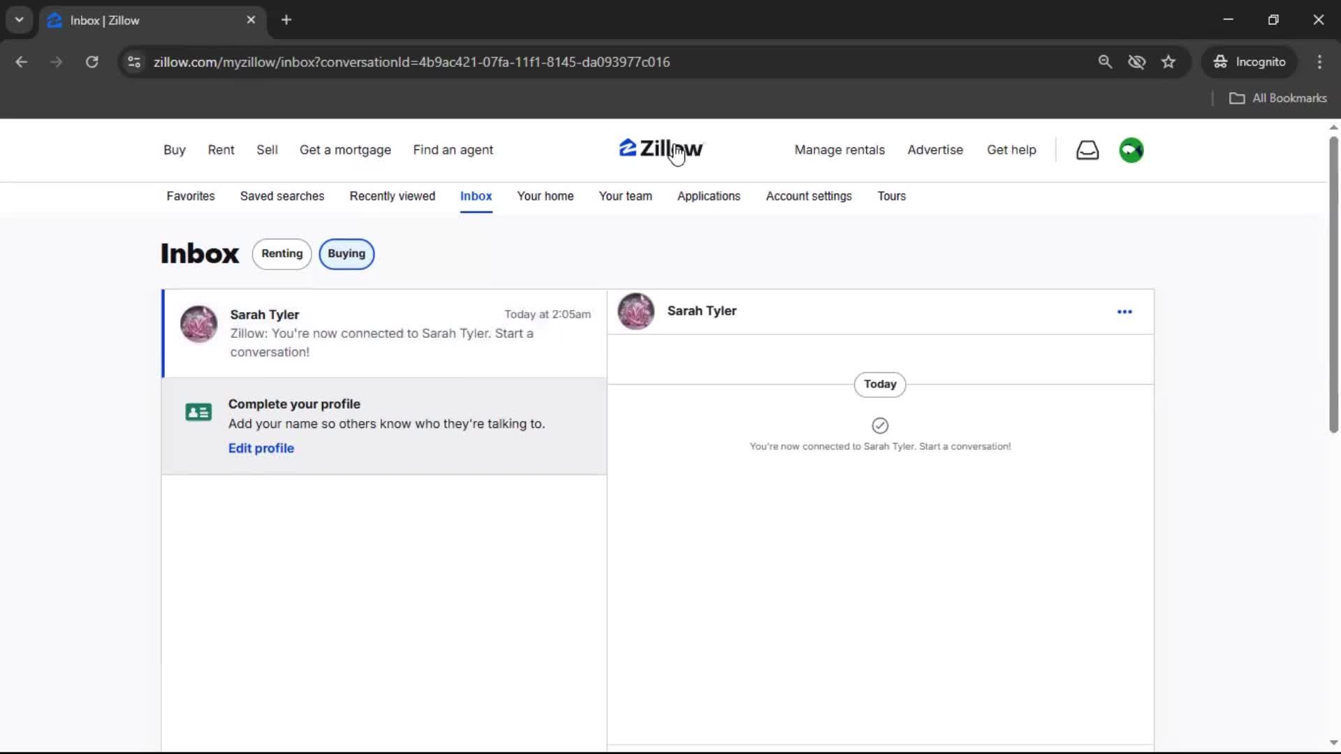Click the Edit profile link
The width and height of the screenshot is (1341, 754).
(261, 448)
